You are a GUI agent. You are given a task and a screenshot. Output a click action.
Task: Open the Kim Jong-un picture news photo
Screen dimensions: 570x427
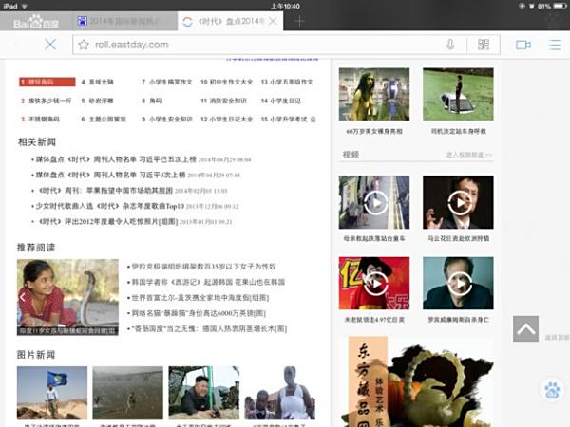coord(204,393)
